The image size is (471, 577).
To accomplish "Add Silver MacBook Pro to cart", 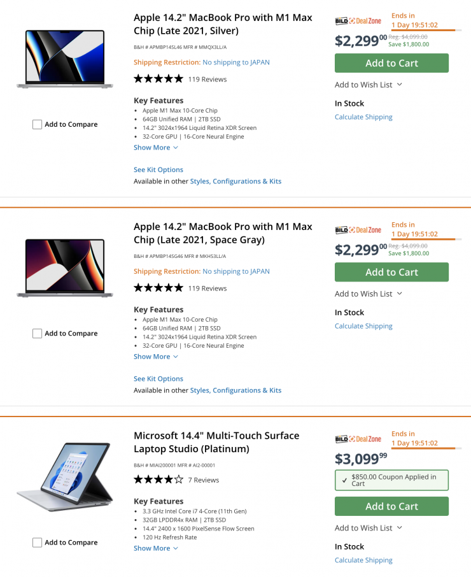I will 391,63.
